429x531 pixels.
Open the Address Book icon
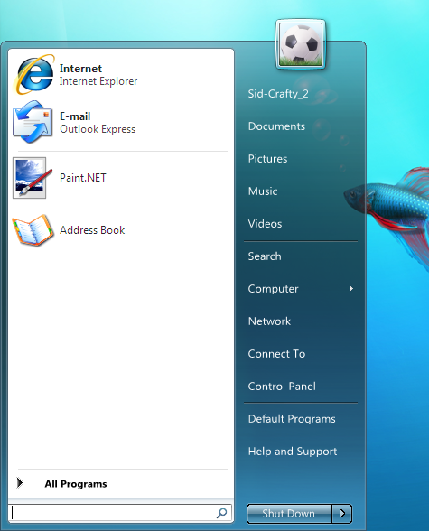[x=33, y=230]
